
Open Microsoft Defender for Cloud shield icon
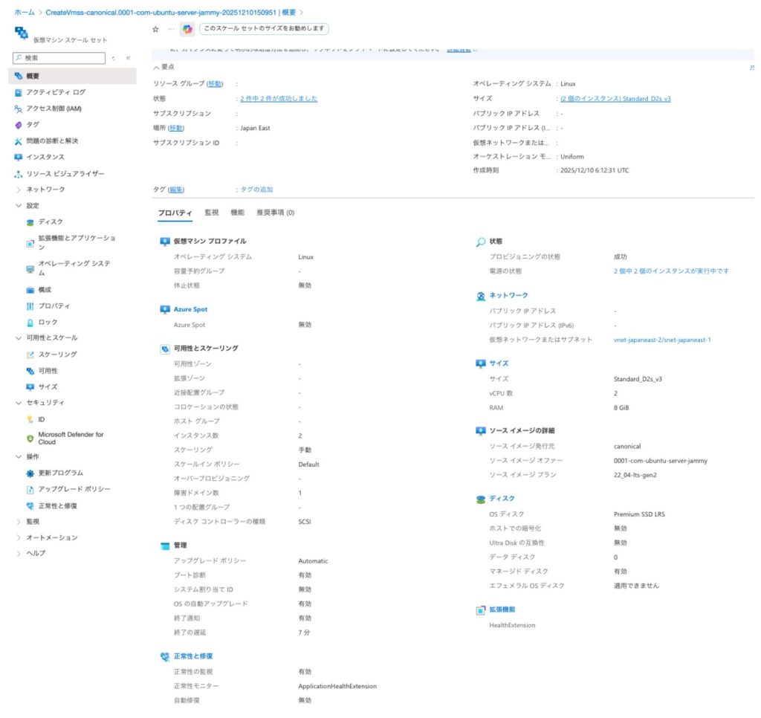30,439
